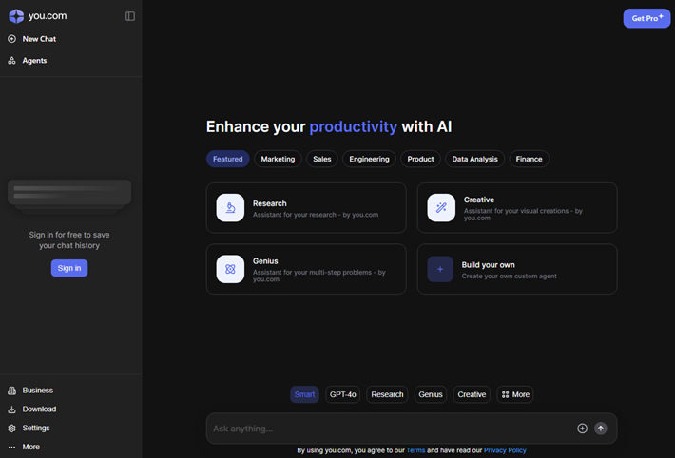The width and height of the screenshot is (675, 458).
Task: Click the you.com wordmark text
Action: (x=48, y=16)
